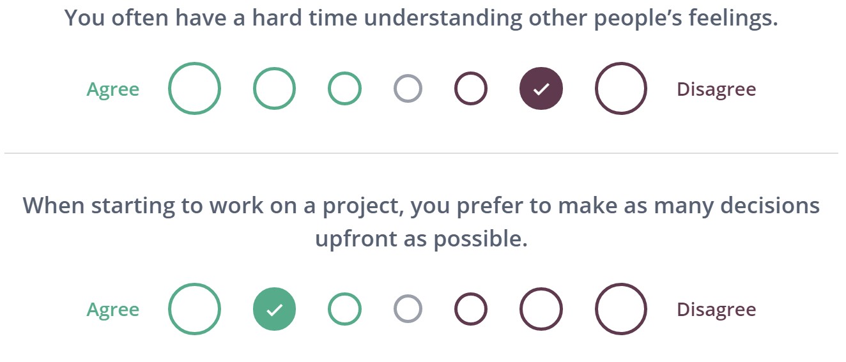Click checked moderate Agree circle, decisions question
Image resolution: width=846 pixels, height=362 pixels.
[274, 309]
